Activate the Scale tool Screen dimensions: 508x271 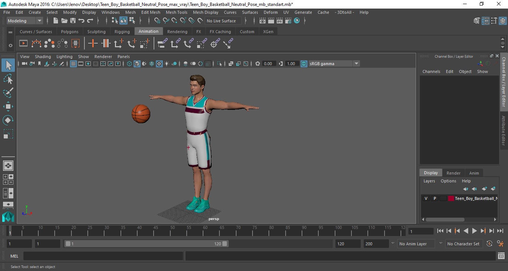tap(8, 134)
